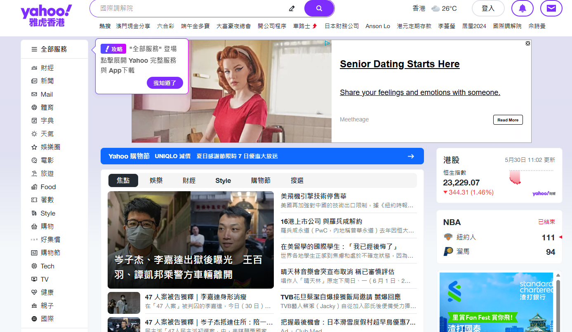Screen dimensions: 572x332
Task: Open the 全部服務 hamburger menu icon
Action: [x=34, y=49]
